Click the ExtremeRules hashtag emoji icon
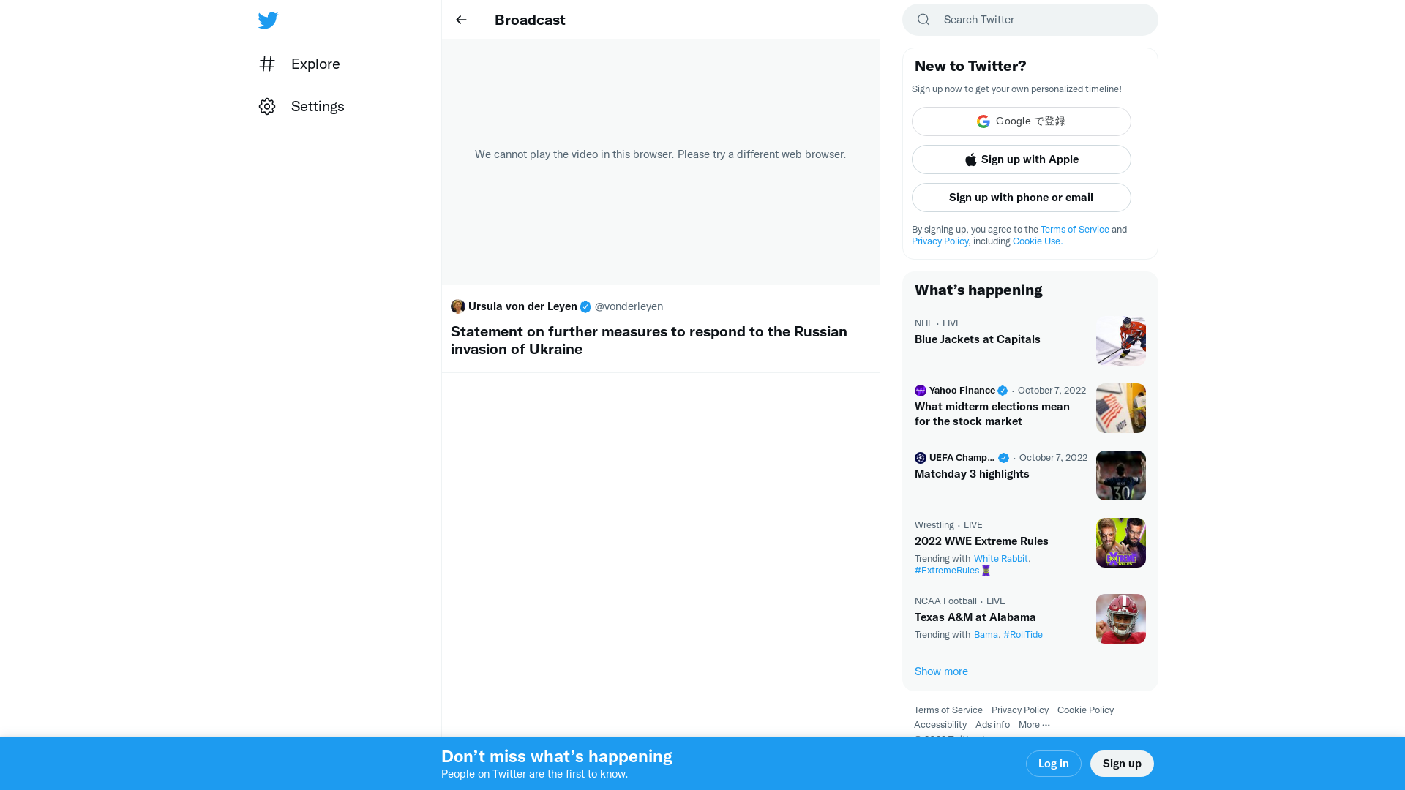The image size is (1405, 790). click(986, 571)
